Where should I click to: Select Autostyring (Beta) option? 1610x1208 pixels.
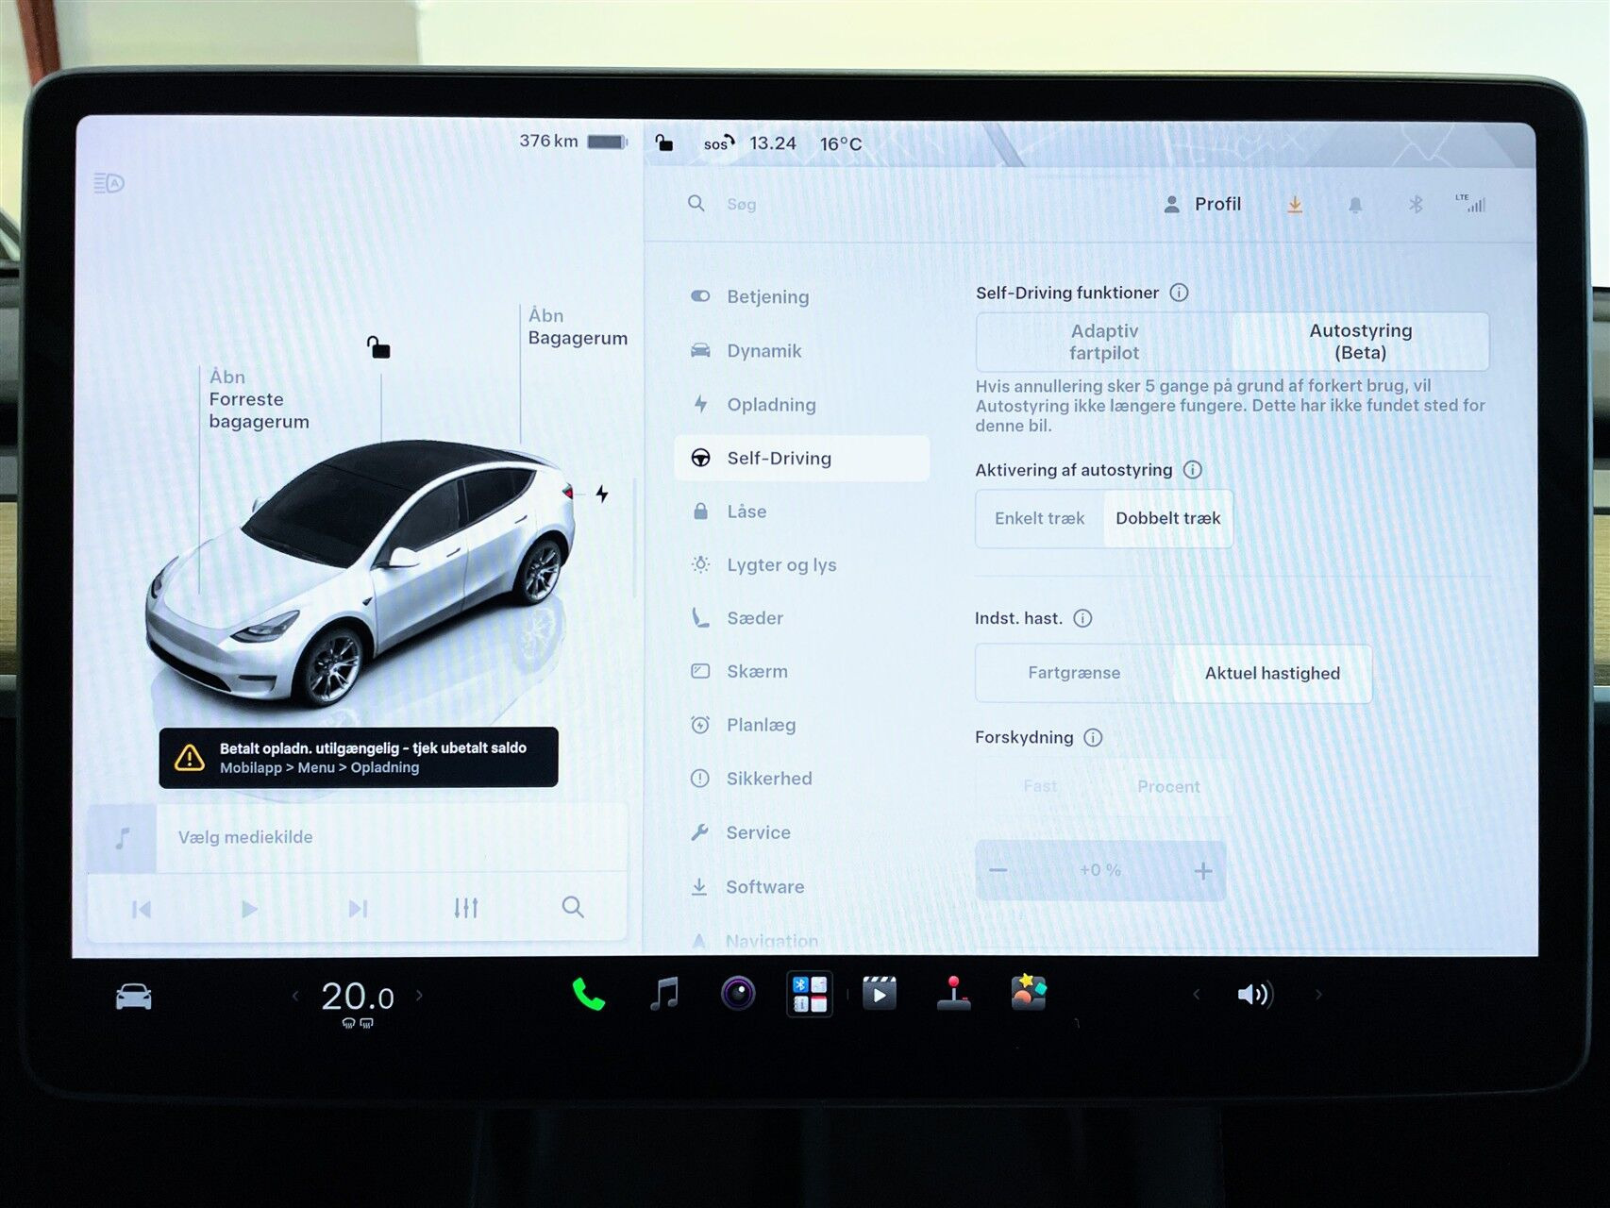(x=1361, y=342)
